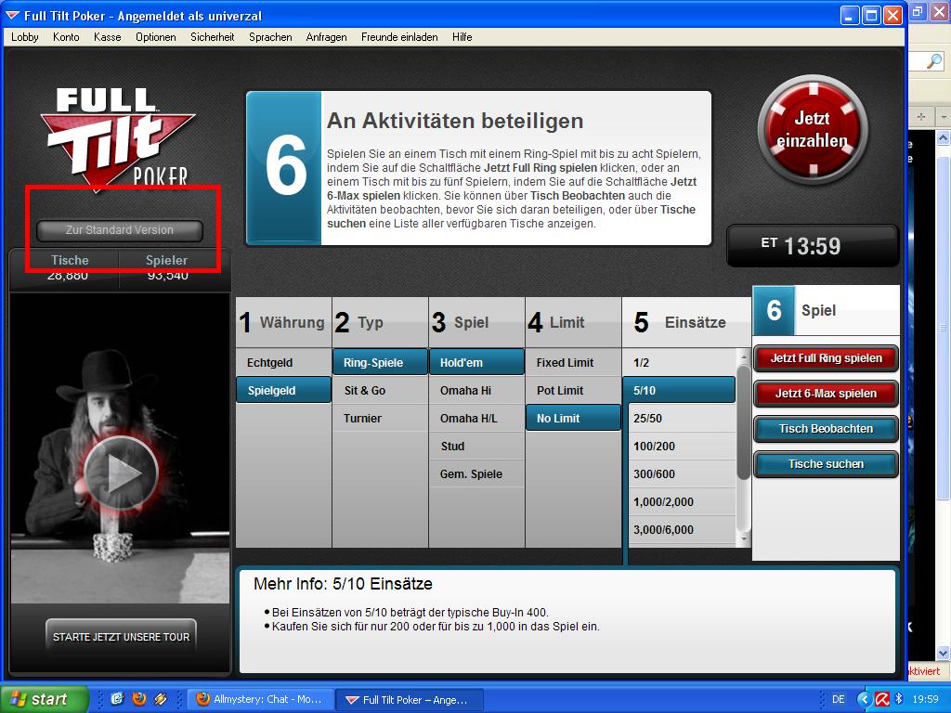Screen dimensions: 951x713
Task: Click the Einsätze list scrollbar thumb
Action: [744, 422]
